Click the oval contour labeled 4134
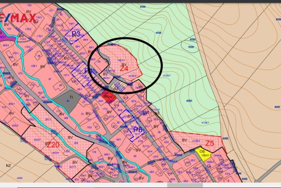281x188 pixels. click(x=190, y=47)
